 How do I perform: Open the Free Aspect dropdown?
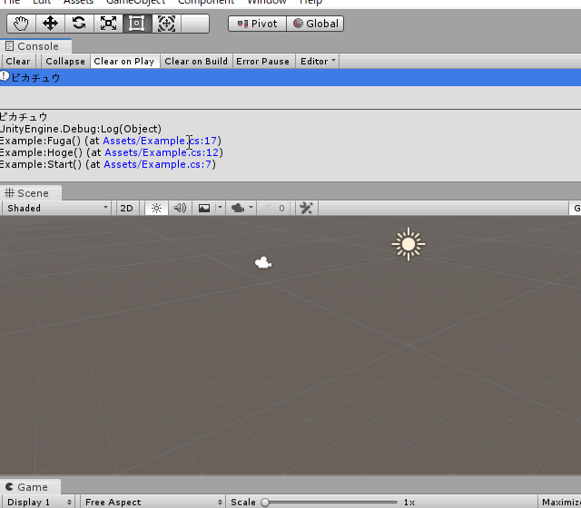click(x=153, y=502)
